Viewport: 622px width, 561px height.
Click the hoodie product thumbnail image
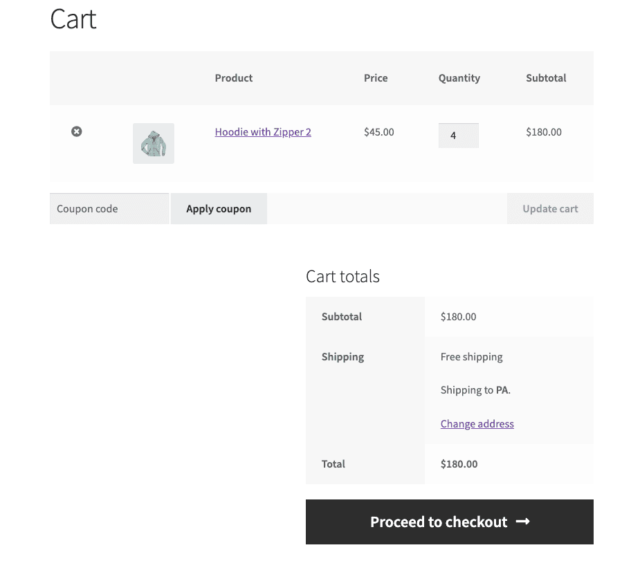(x=153, y=143)
